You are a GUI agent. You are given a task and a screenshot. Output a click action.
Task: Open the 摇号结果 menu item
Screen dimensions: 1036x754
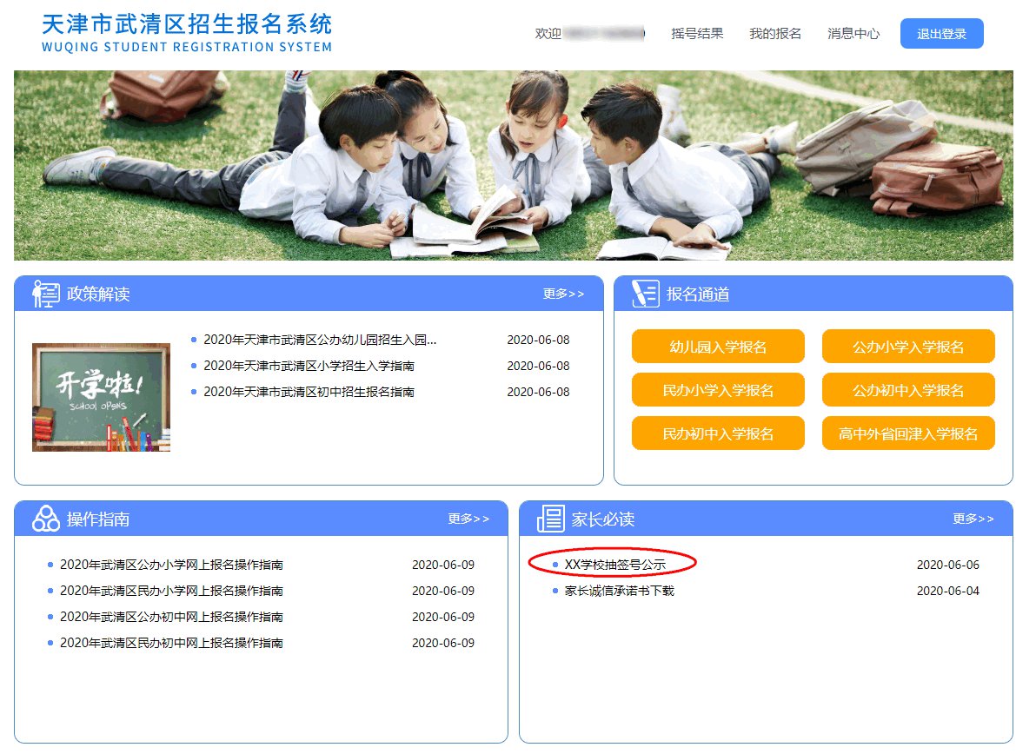tap(697, 34)
